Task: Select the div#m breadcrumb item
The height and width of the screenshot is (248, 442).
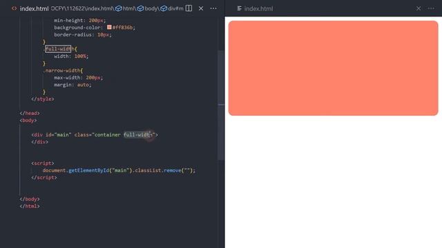Action: (x=172, y=9)
